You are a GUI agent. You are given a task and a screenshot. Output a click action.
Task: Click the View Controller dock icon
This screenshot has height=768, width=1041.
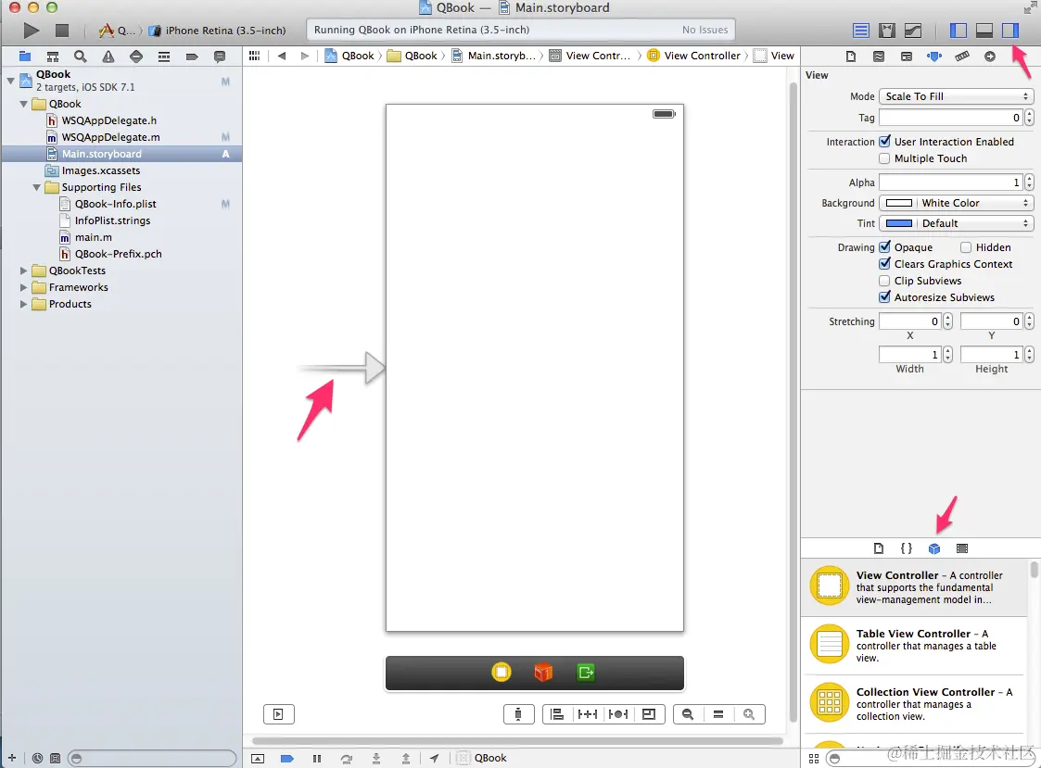click(501, 673)
